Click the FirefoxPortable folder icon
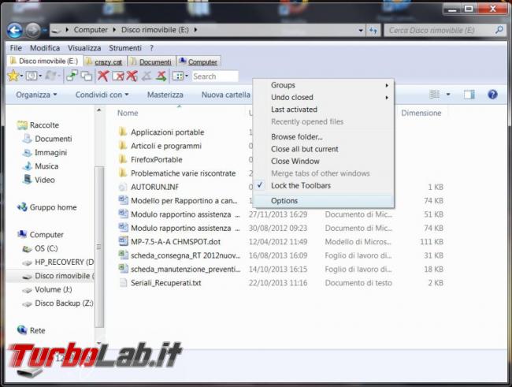The width and height of the screenshot is (512, 387). coord(122,159)
